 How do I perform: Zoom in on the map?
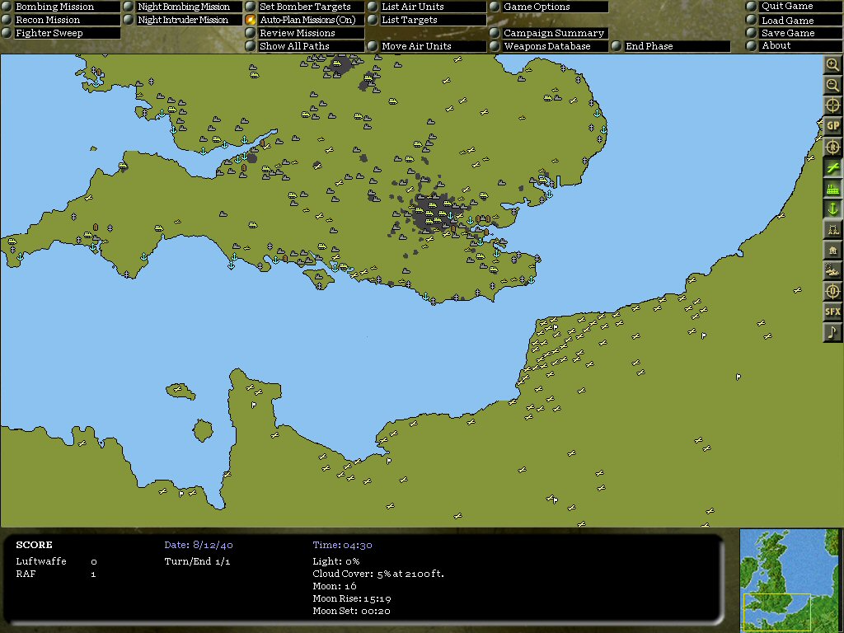coord(832,64)
